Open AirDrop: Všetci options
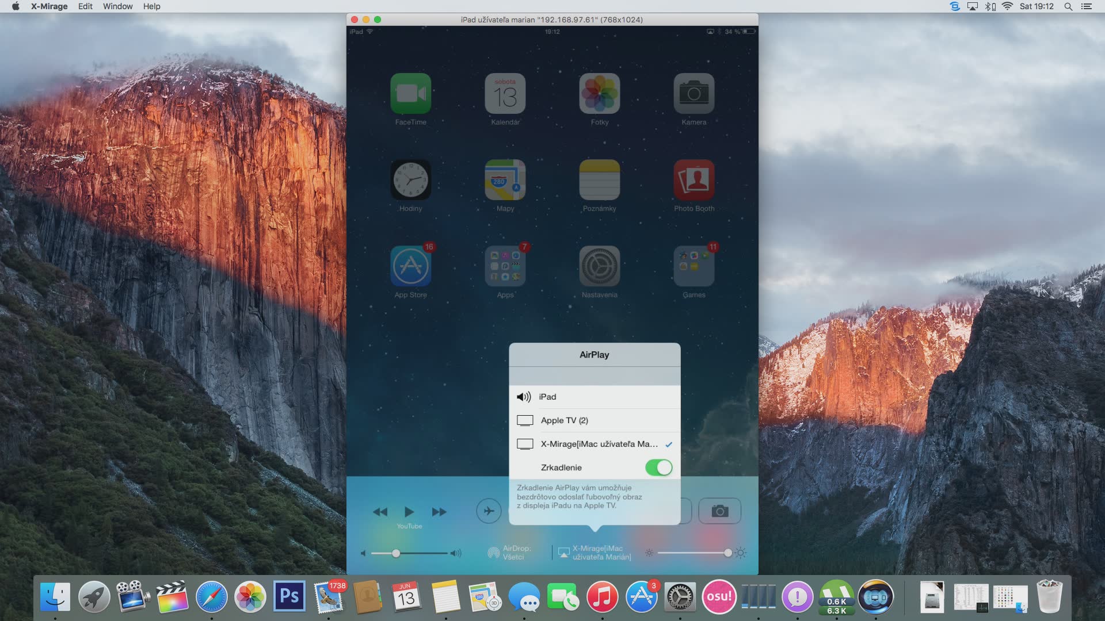Screen dimensions: 1105x621 point(510,553)
